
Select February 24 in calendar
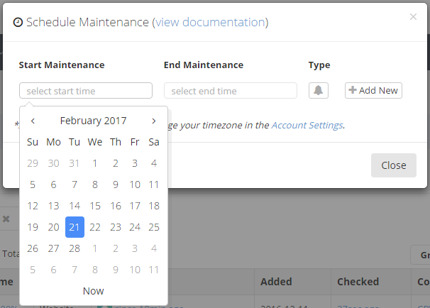point(135,227)
